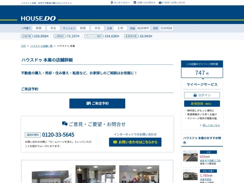Click phone number 0120-33-5645
Viewport: 244px width, 183px height.
(58, 135)
